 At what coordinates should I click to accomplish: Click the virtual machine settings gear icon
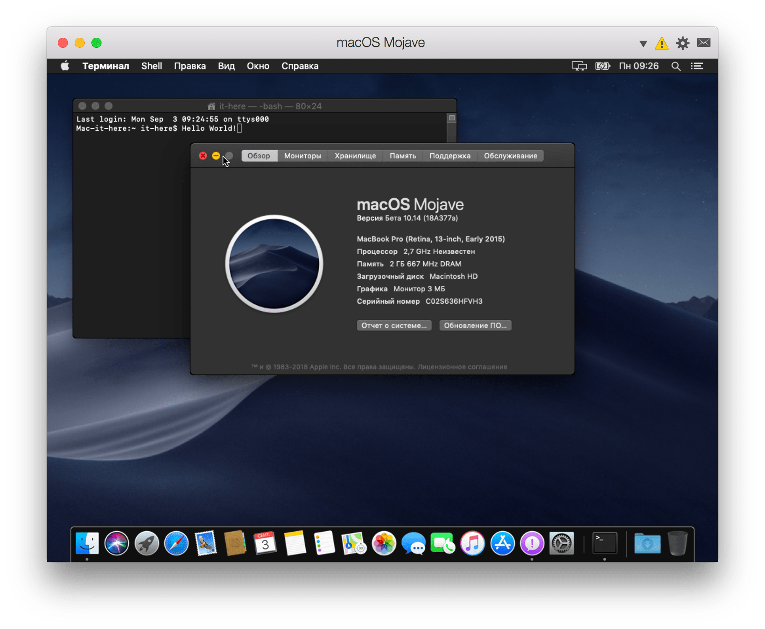[682, 43]
